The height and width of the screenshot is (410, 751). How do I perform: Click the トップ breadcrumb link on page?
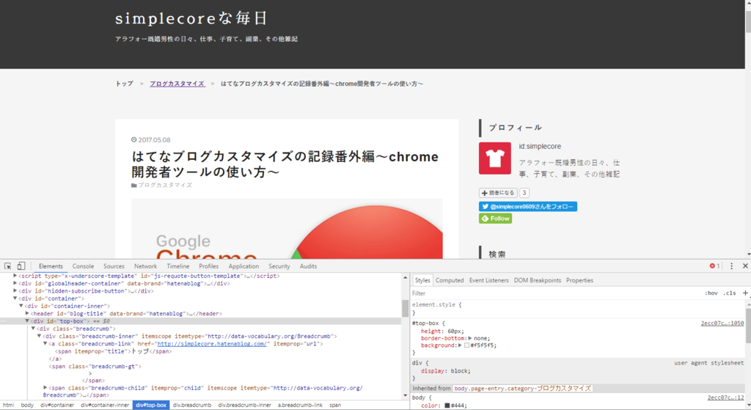pyautogui.click(x=124, y=84)
